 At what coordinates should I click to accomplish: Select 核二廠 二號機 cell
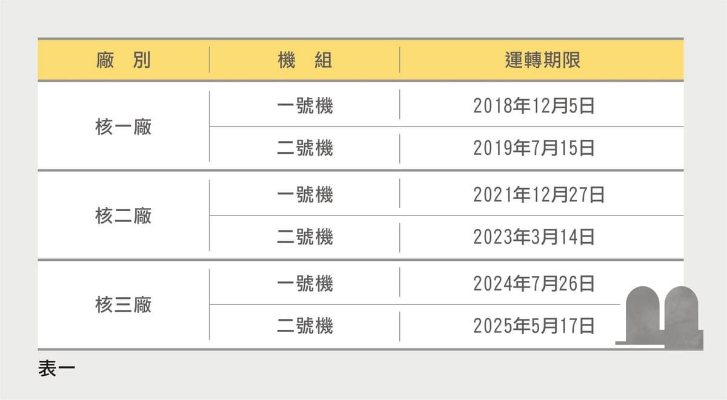tap(305, 237)
